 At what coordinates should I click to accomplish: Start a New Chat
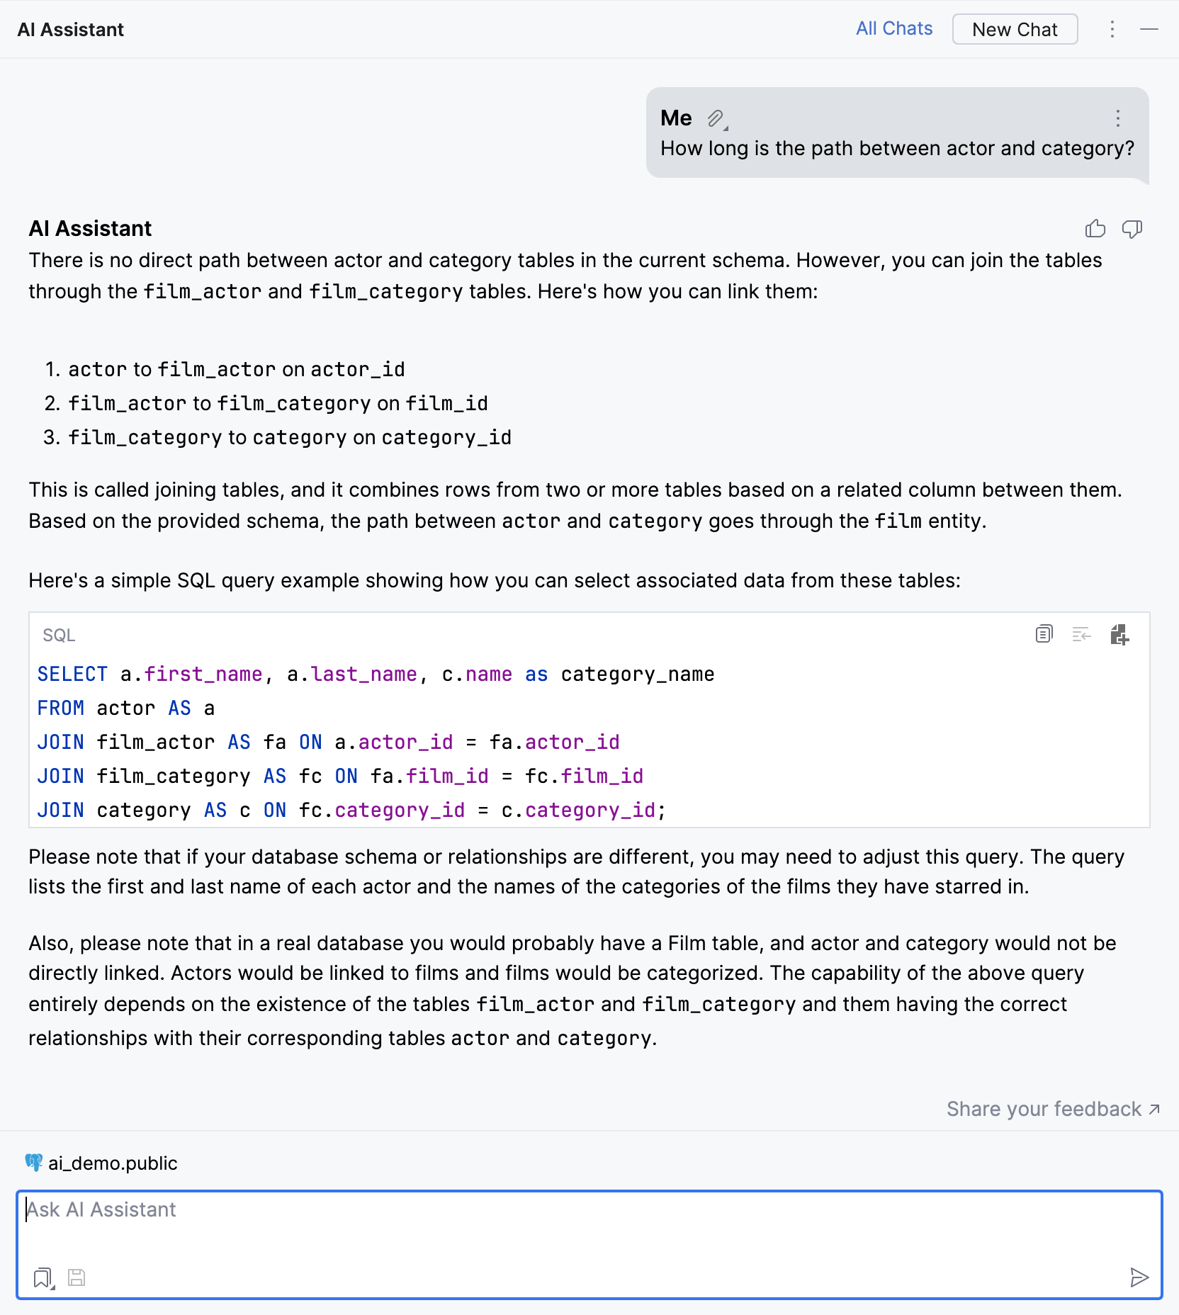(x=1015, y=29)
